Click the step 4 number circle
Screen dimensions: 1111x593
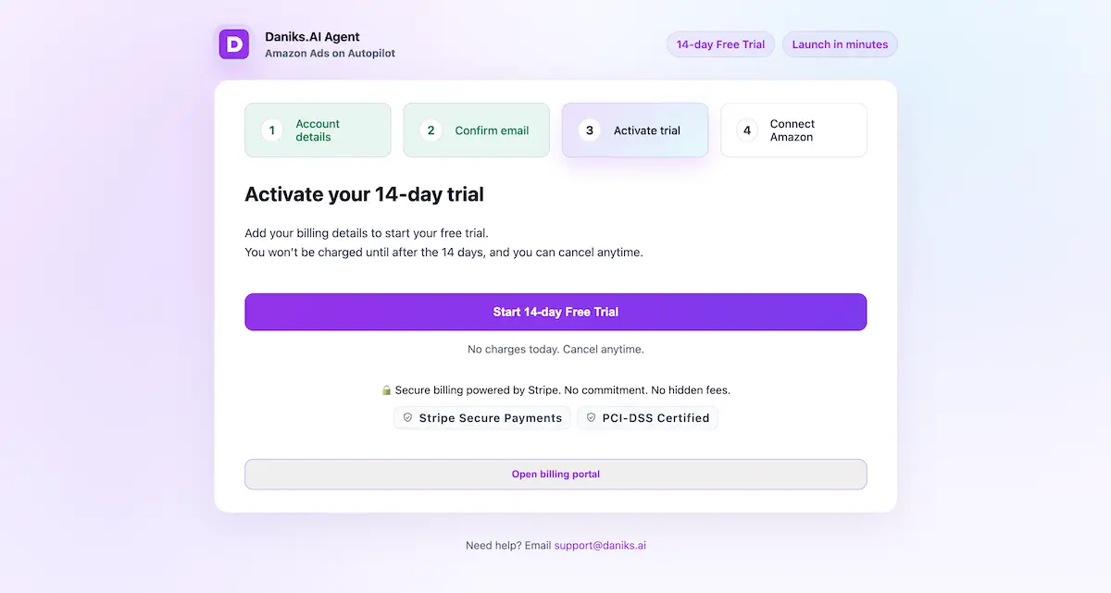[747, 130]
